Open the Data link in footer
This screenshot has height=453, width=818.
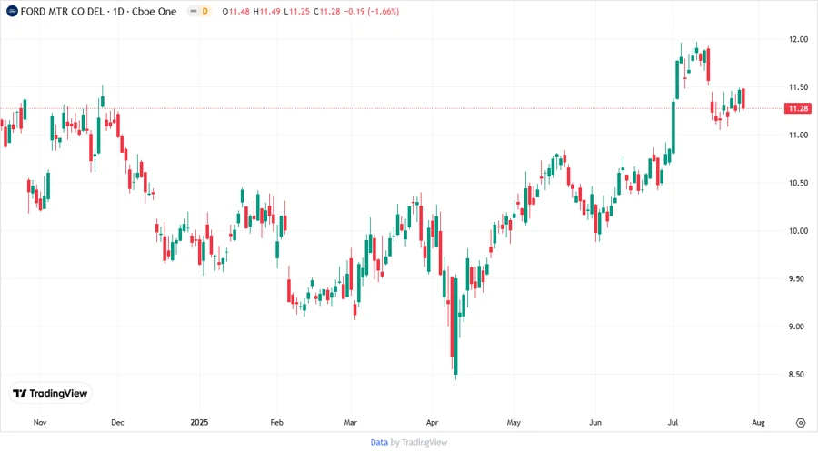(379, 443)
